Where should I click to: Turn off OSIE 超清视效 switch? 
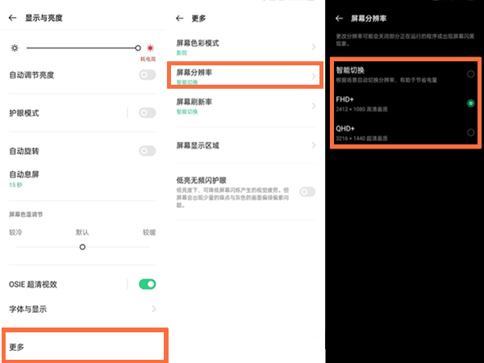(x=147, y=284)
